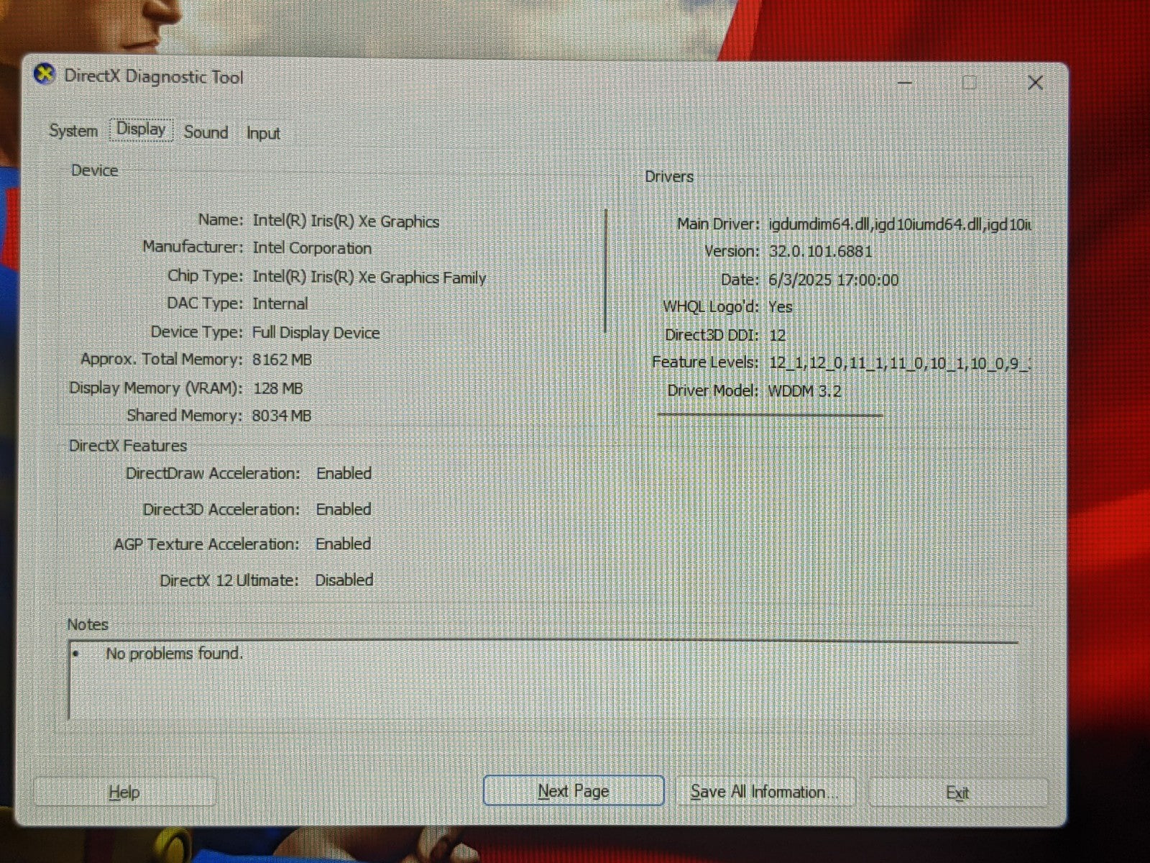This screenshot has width=1150, height=863.
Task: Switch to the System tab
Action: click(73, 131)
